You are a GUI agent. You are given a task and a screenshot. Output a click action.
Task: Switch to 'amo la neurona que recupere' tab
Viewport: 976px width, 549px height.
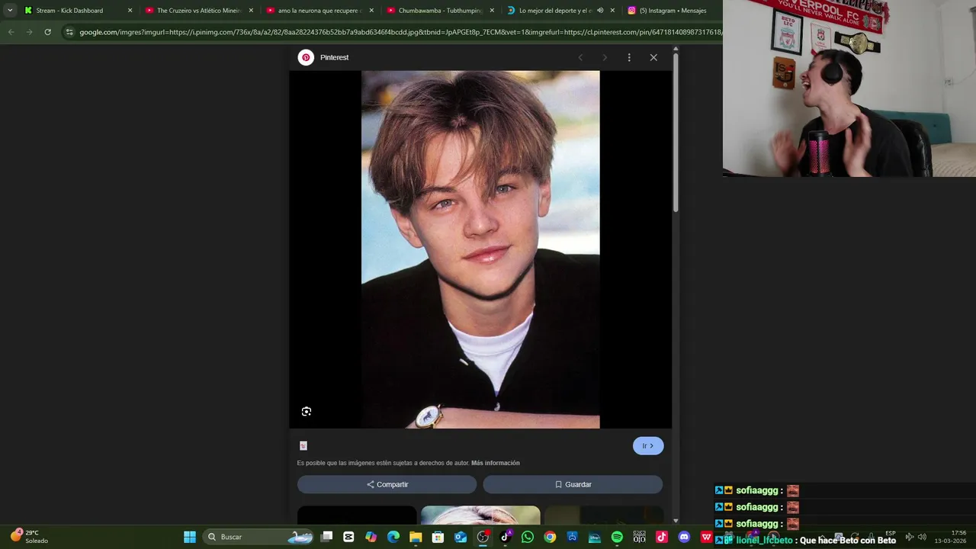pos(319,11)
